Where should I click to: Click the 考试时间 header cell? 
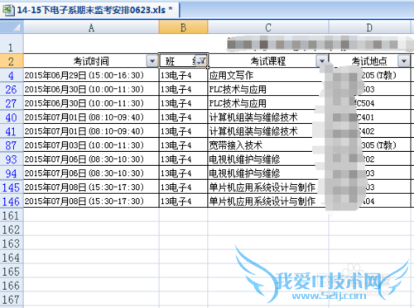coord(91,61)
